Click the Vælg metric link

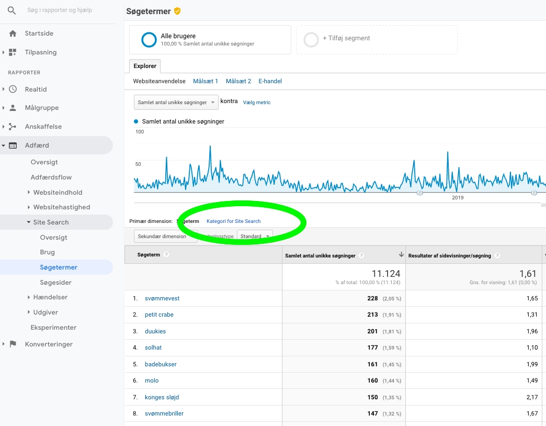257,103
